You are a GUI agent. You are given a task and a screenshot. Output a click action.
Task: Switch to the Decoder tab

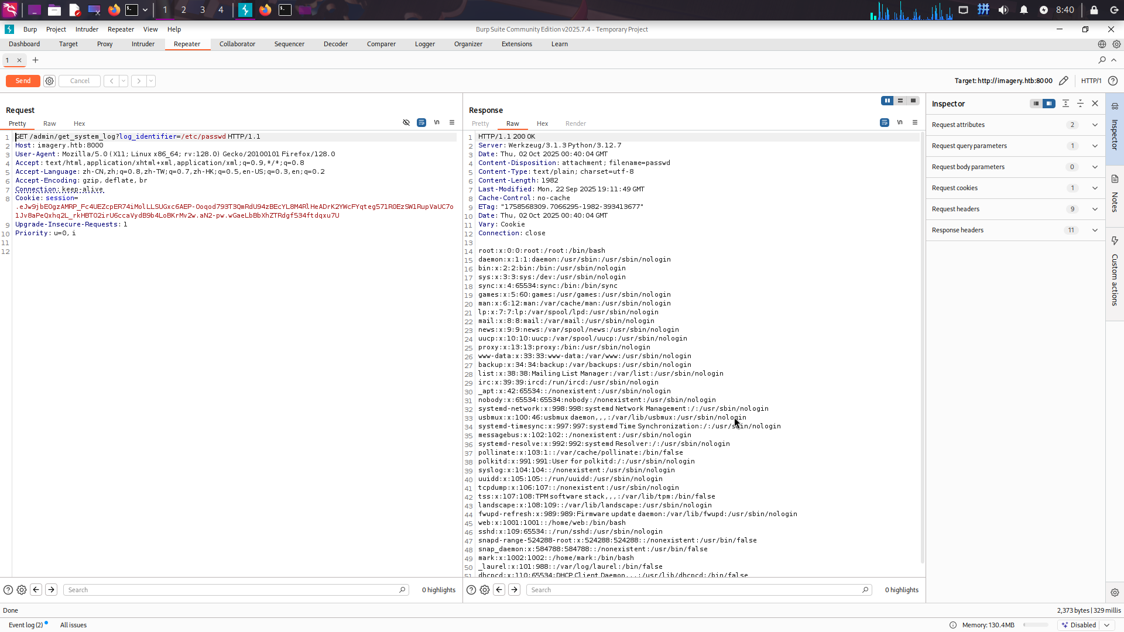[335, 44]
